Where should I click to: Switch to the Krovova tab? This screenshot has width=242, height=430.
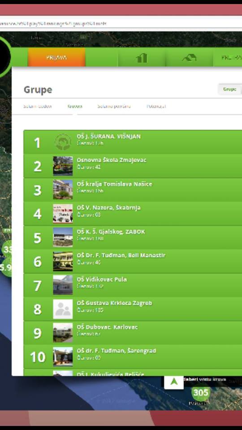coord(75,107)
